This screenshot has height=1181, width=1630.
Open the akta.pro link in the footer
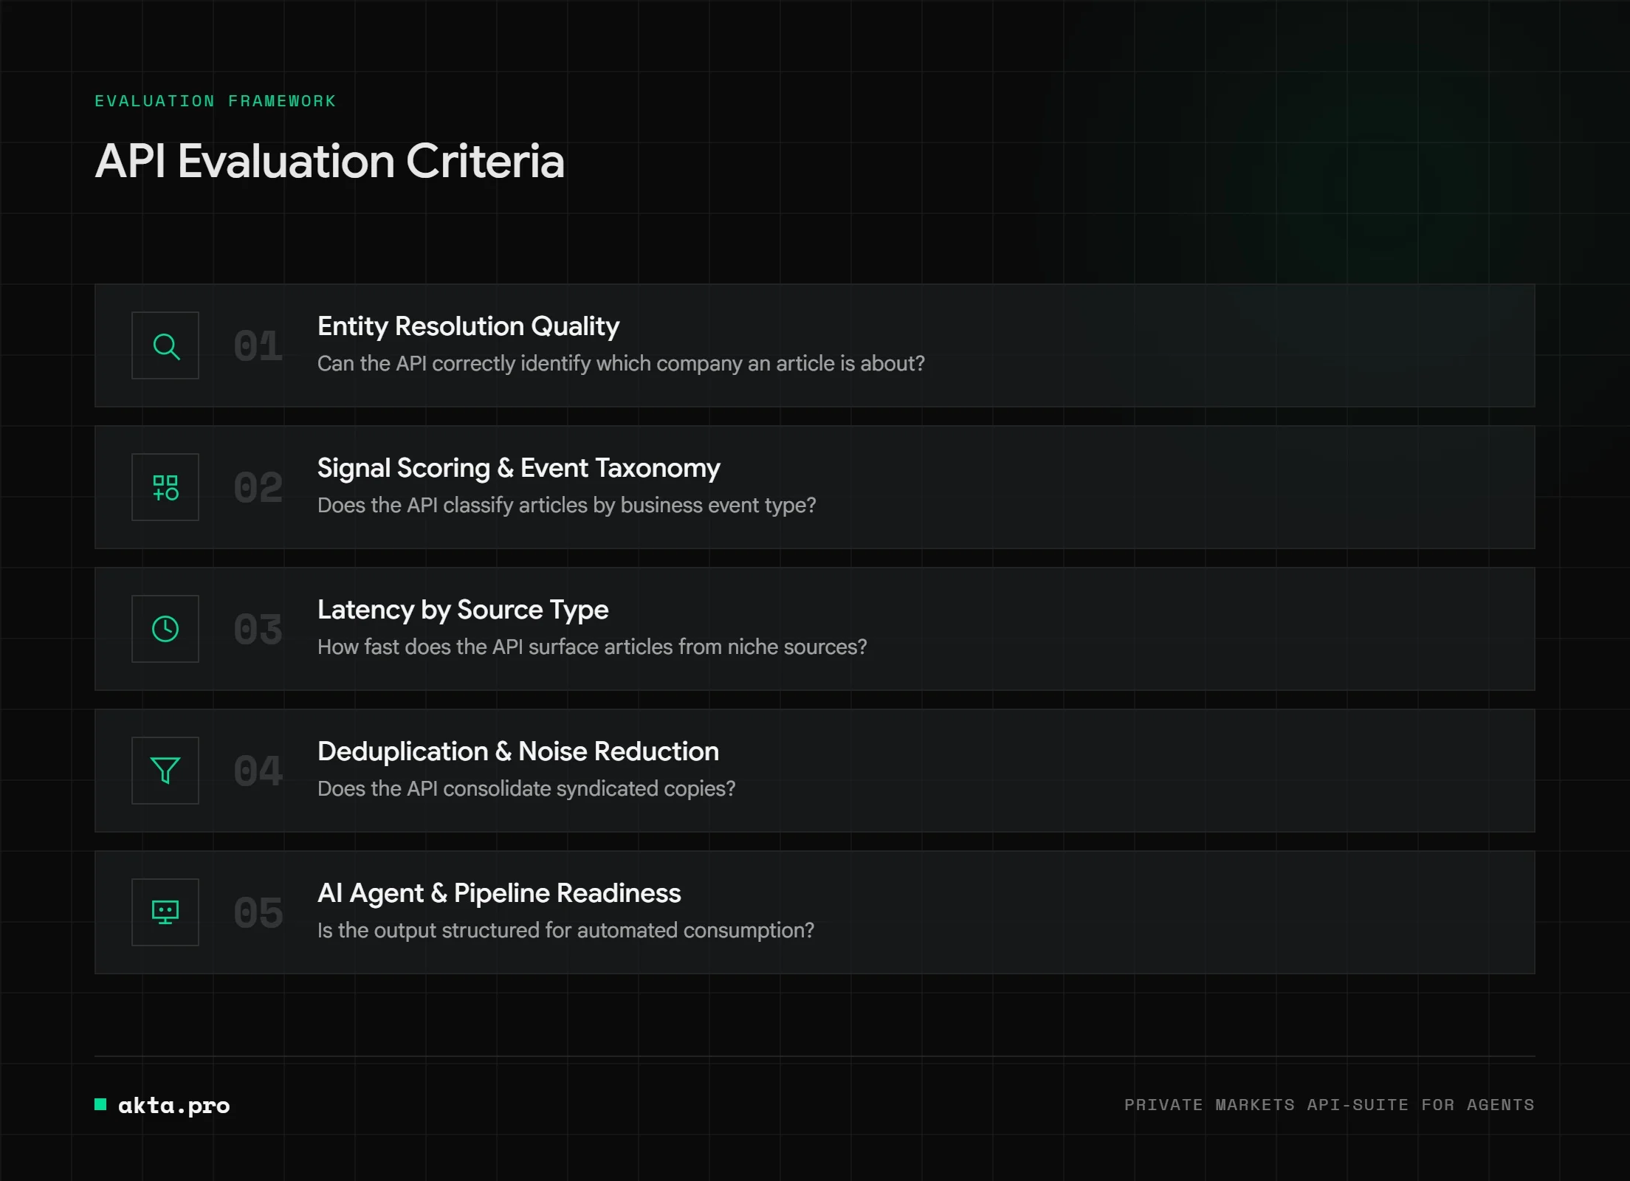(174, 1105)
